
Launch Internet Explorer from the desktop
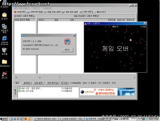[x=5, y=40]
